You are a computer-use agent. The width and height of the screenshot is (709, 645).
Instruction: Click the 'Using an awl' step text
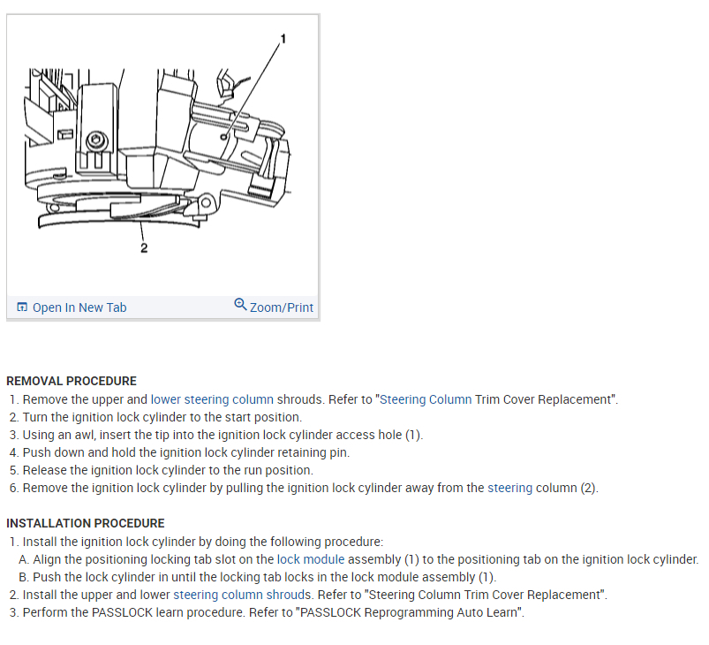223,435
